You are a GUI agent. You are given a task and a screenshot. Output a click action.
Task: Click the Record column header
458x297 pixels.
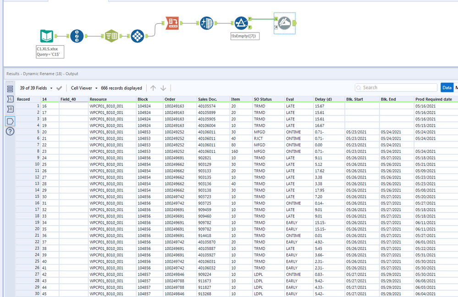click(28, 99)
